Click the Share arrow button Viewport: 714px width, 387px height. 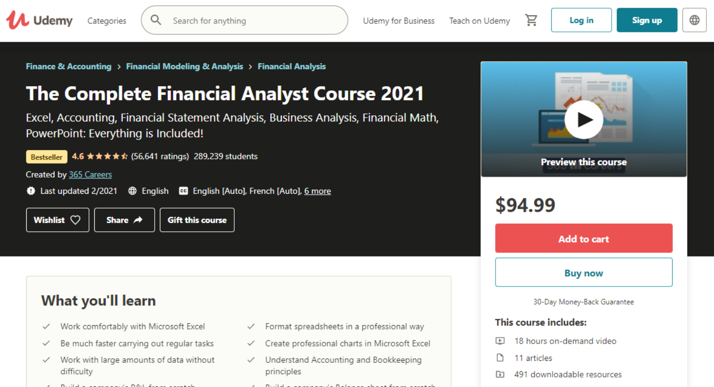coord(124,220)
